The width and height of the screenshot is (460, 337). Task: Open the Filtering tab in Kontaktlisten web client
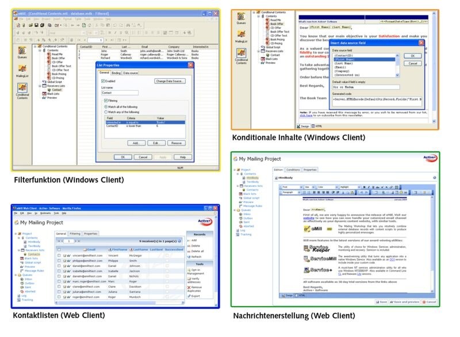pyautogui.click(x=75, y=234)
